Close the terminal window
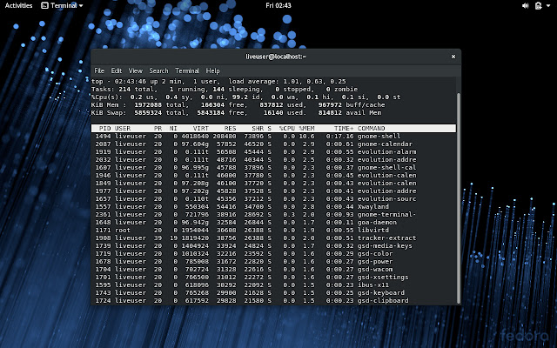Screen dimensions: 557x348 pos(453,57)
